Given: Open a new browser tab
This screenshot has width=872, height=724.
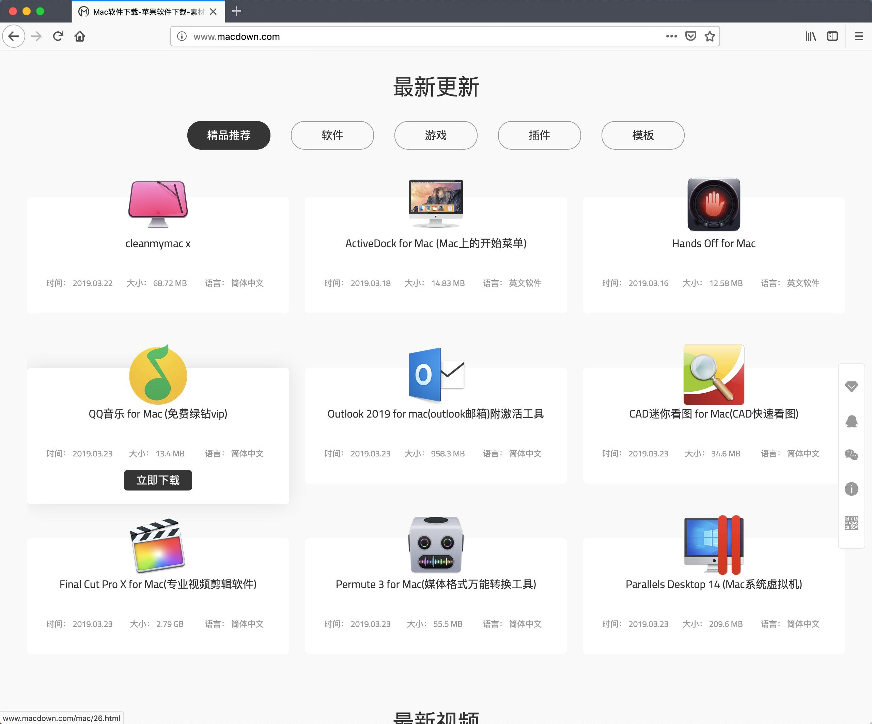Looking at the screenshot, I should [236, 11].
